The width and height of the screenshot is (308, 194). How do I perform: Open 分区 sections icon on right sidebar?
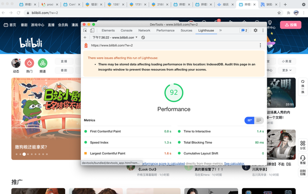point(302,145)
